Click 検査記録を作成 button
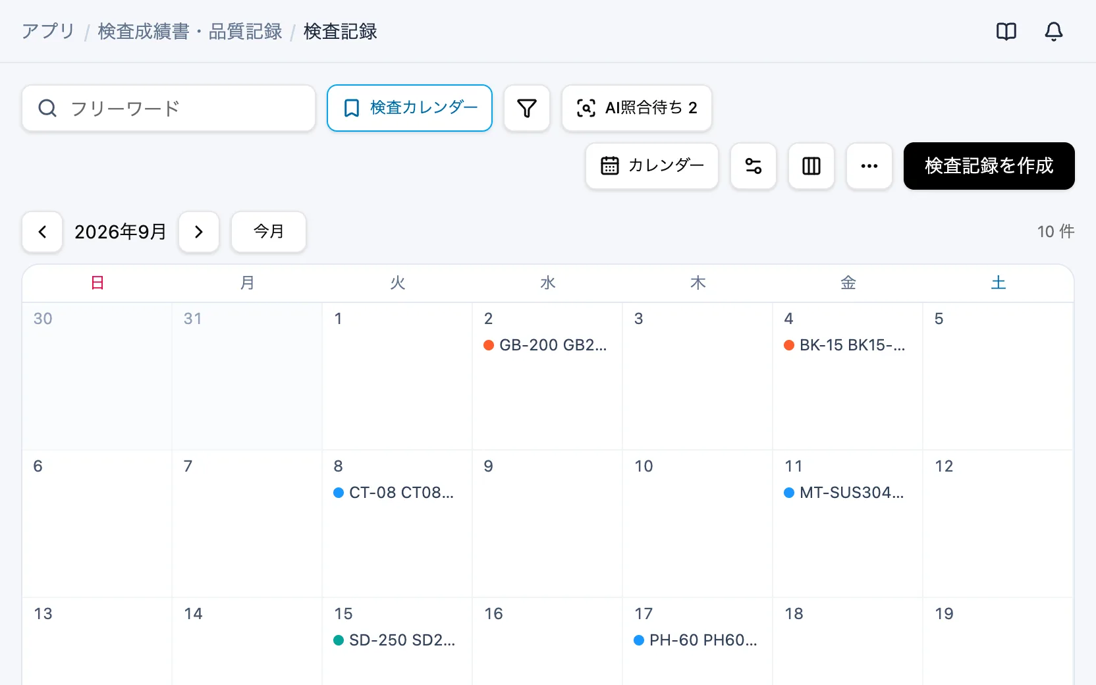This screenshot has height=685, width=1096. tap(989, 166)
